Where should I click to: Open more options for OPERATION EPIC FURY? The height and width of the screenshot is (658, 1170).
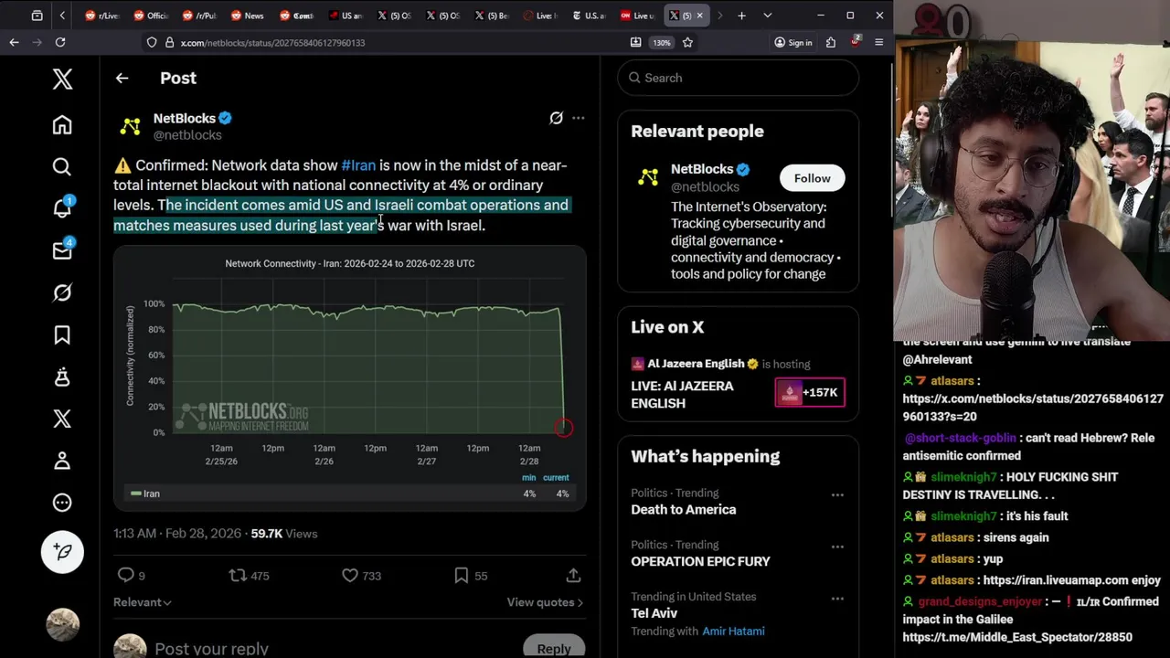coord(837,547)
